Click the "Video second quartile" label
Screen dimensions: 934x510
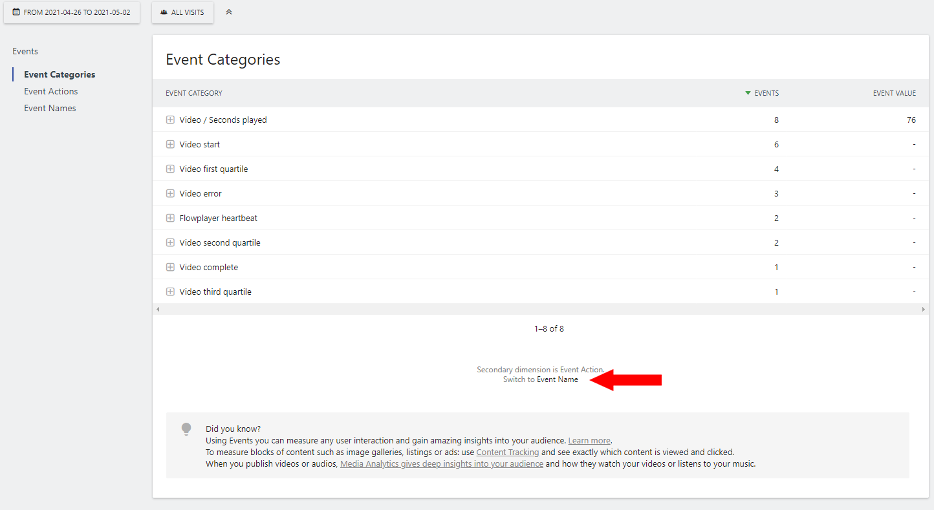coord(220,242)
